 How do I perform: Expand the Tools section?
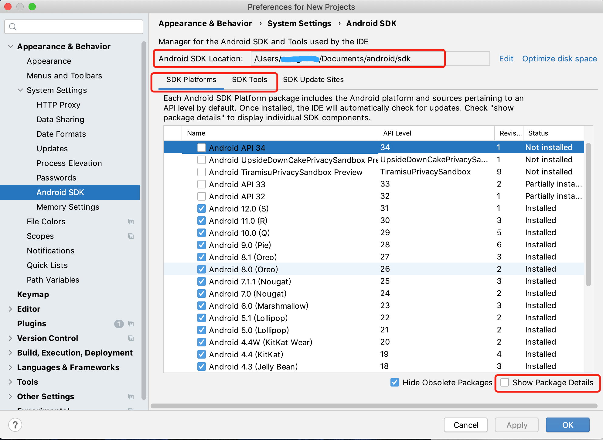coord(11,382)
